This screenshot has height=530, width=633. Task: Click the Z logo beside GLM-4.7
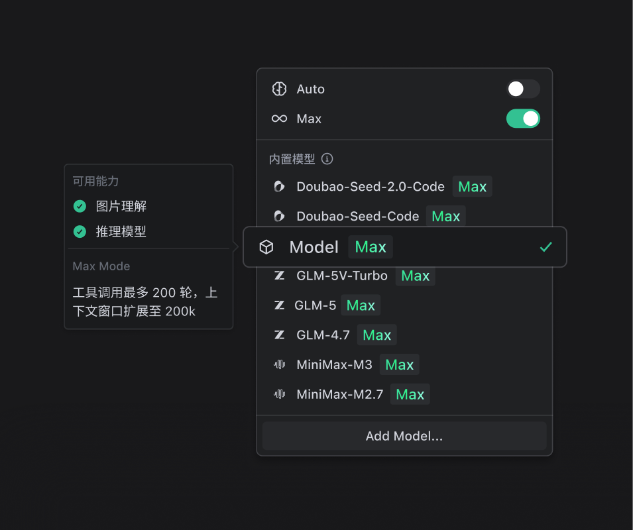coord(279,335)
